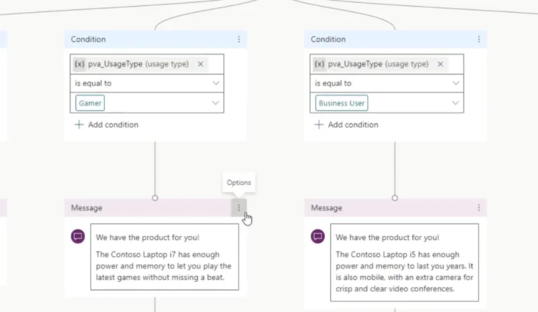Select the Business User value chip
538x312 pixels.
[342, 103]
